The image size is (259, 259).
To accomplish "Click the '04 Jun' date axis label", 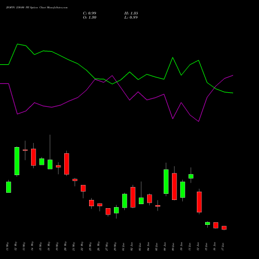I will click(x=149, y=247).
